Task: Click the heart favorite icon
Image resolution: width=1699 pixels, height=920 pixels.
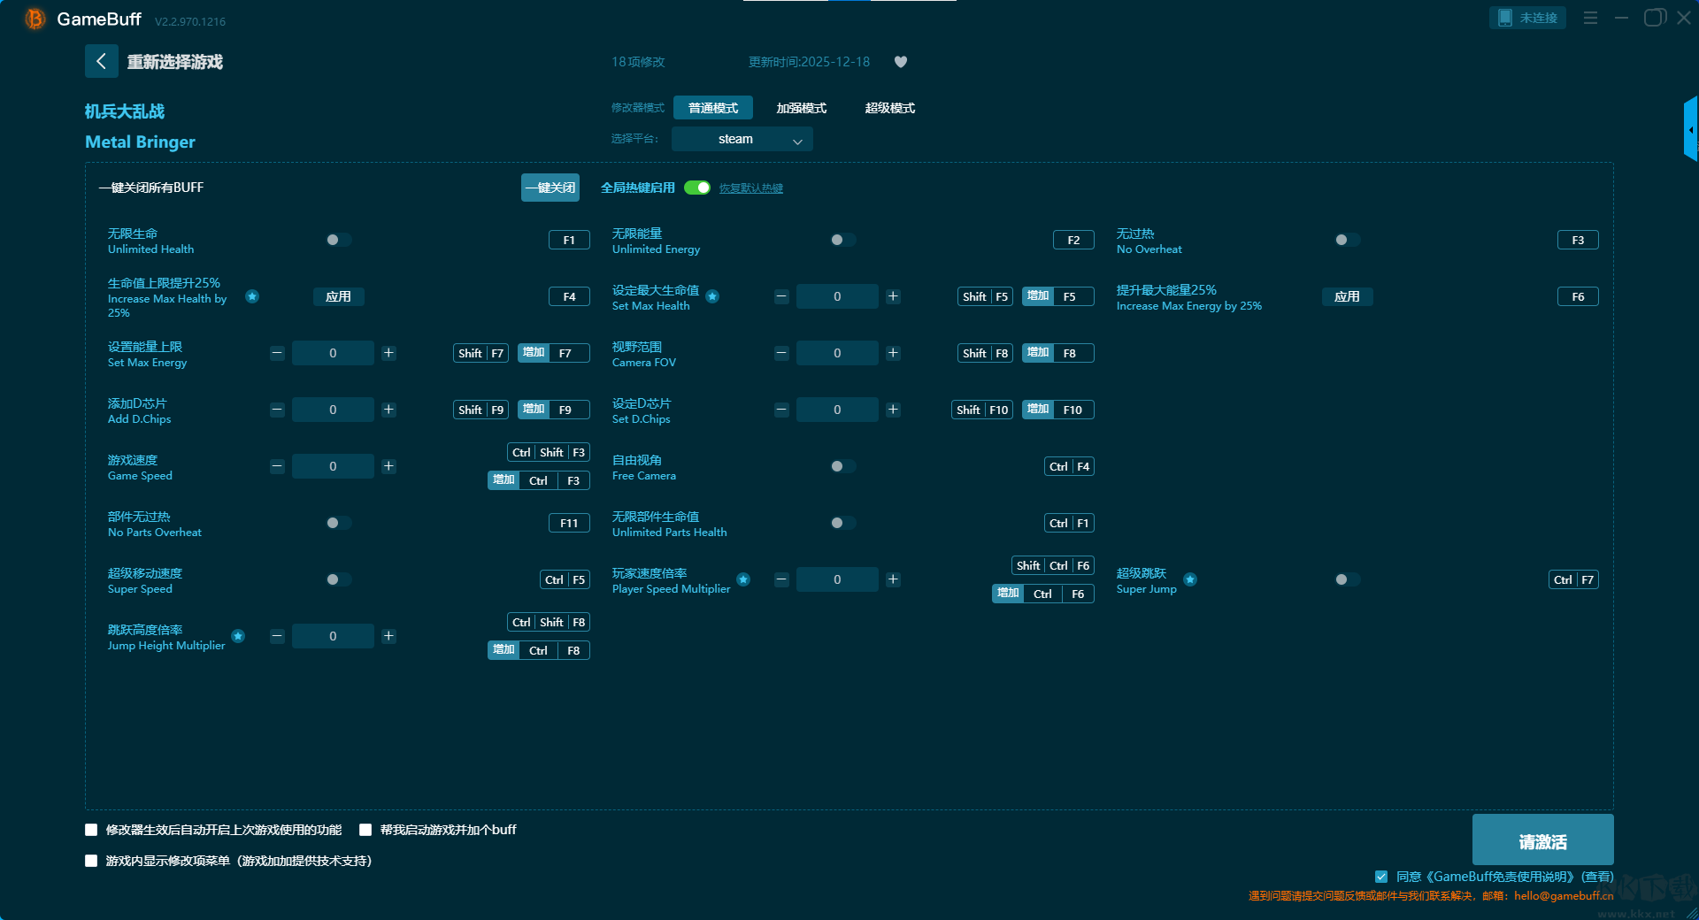Action: click(x=901, y=62)
